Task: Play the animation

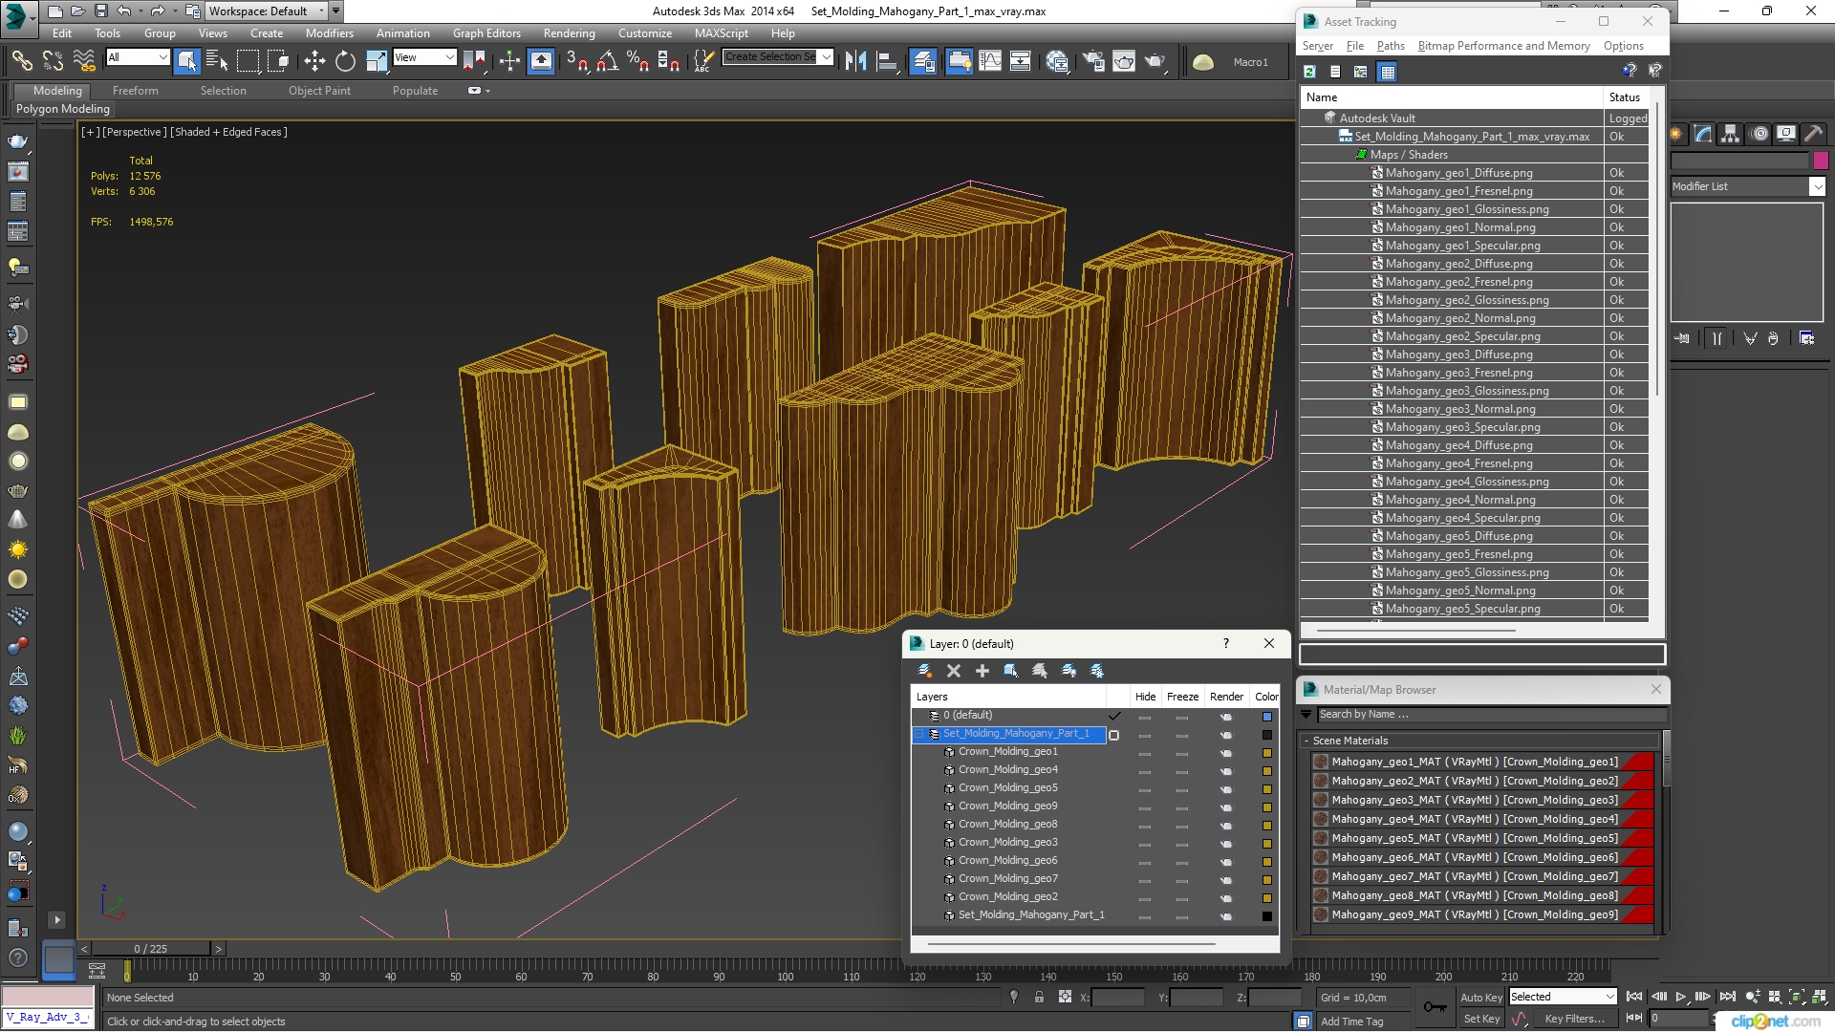Action: 1681,997
